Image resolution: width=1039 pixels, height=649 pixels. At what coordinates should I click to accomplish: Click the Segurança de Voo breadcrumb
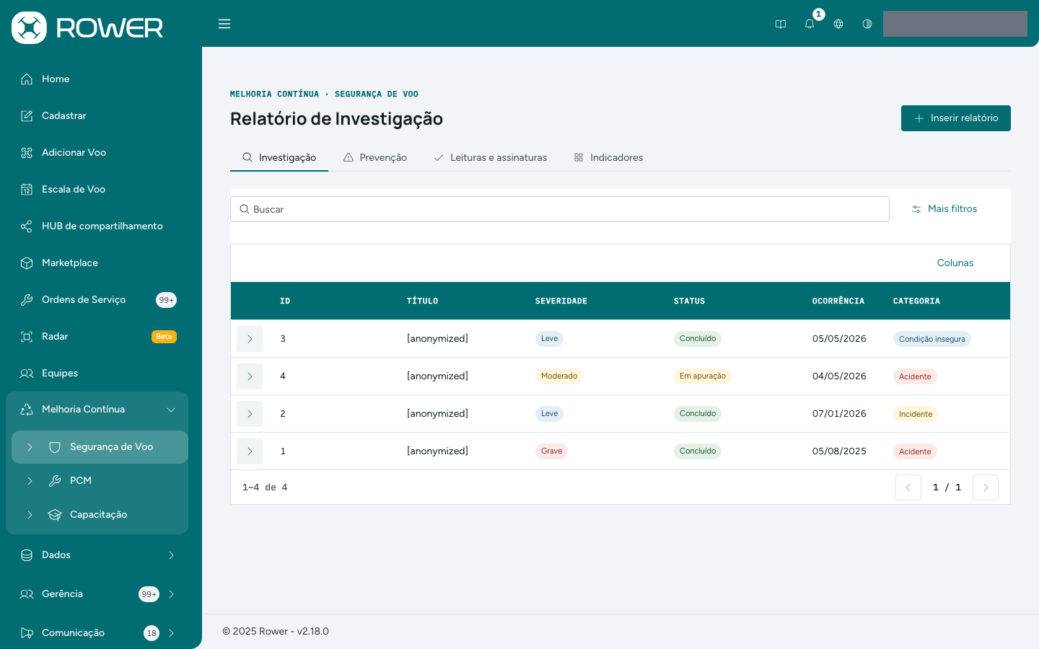click(377, 94)
